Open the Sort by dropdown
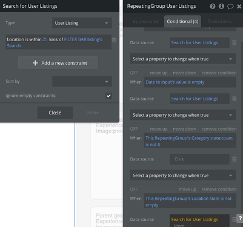Image resolution: width=243 pixels, height=227 pixels. tap(82, 82)
